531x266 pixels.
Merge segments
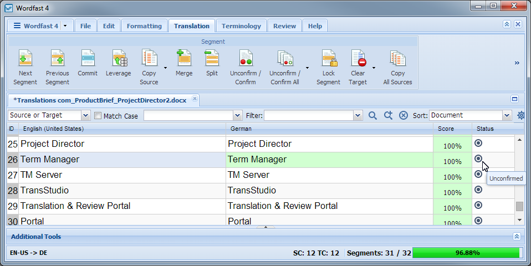point(184,63)
